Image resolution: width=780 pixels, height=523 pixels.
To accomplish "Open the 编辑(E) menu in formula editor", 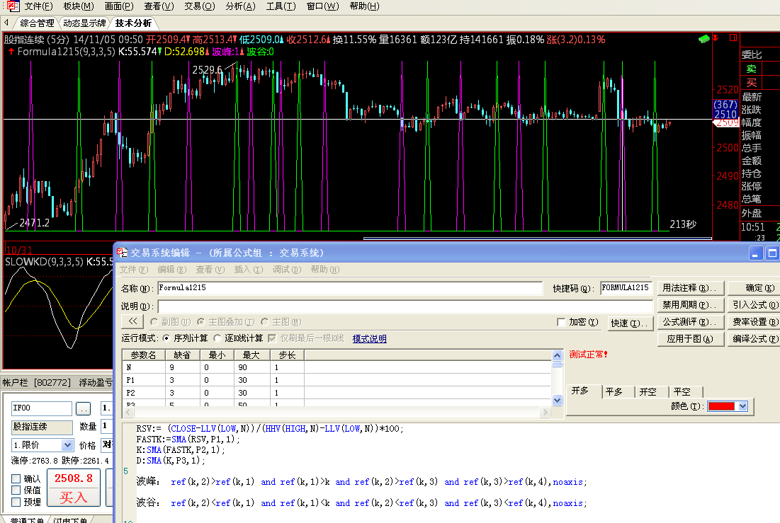I will [x=172, y=270].
